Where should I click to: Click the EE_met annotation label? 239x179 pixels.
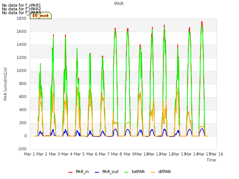pos(41,16)
